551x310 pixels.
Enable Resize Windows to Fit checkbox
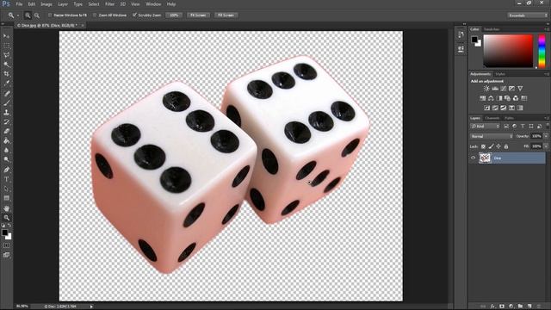point(50,15)
